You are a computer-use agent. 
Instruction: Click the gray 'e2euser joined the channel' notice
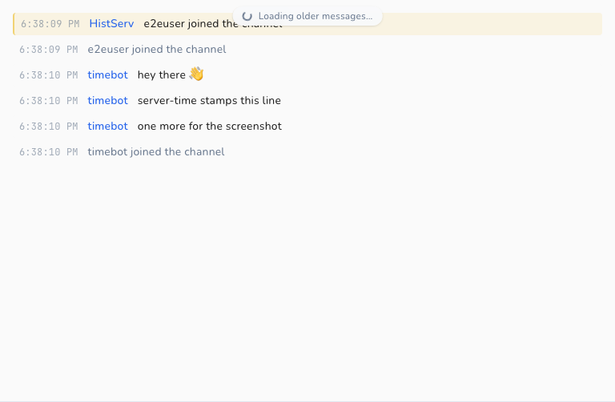[x=156, y=50]
